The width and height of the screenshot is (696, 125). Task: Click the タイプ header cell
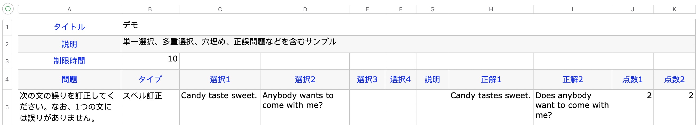[x=150, y=79]
